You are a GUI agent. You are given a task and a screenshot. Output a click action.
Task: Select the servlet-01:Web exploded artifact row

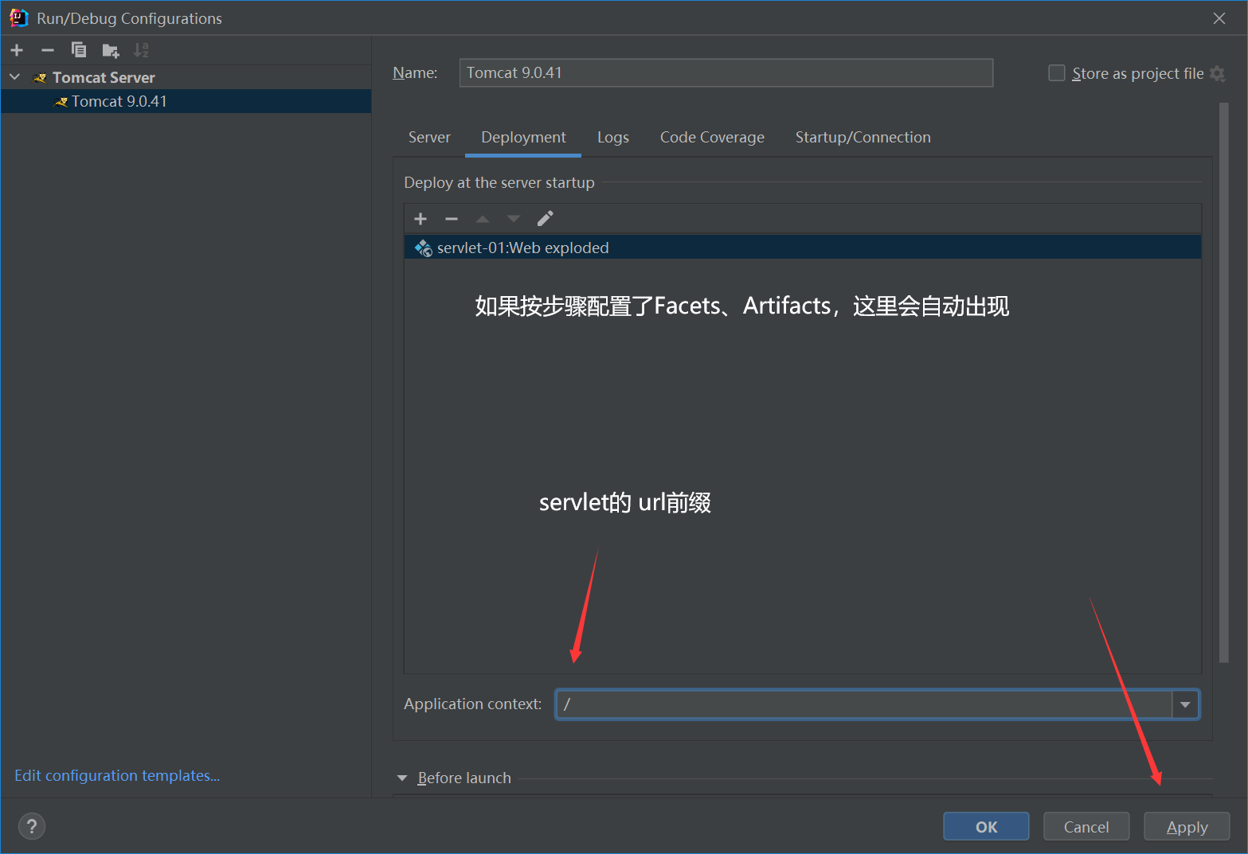[803, 248]
